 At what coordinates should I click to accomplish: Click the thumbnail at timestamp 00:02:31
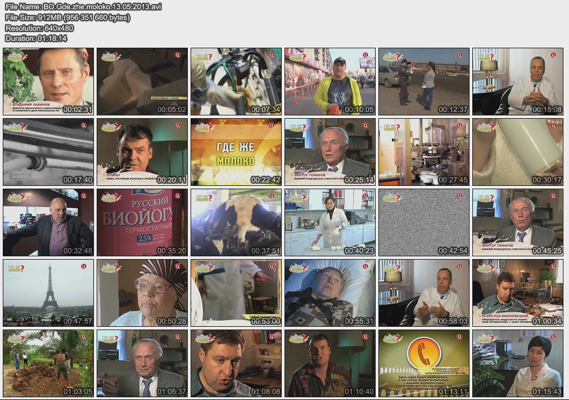coord(48,82)
